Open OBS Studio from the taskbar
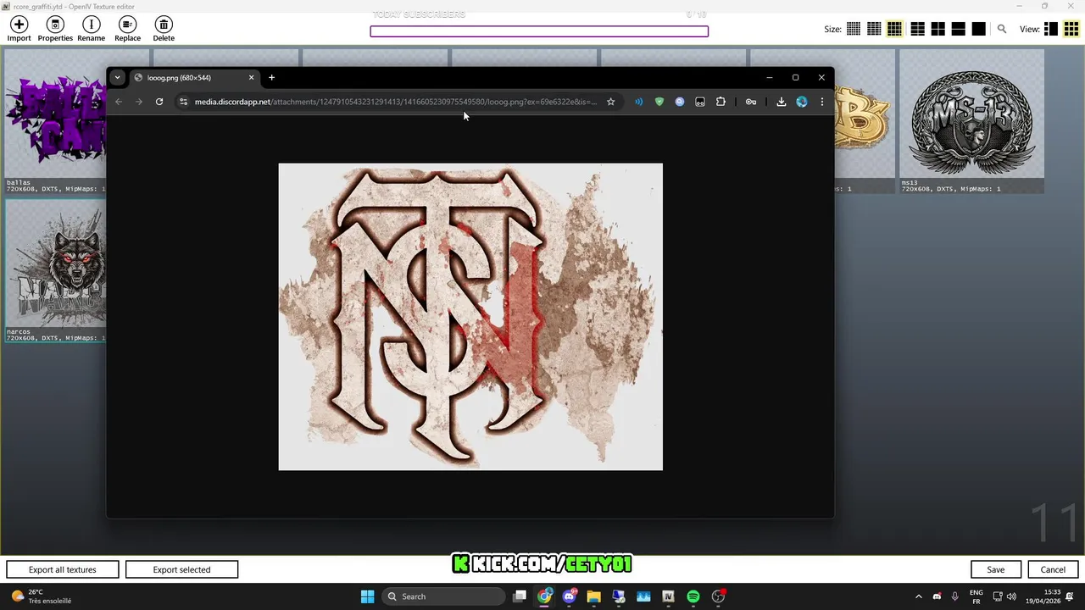Screen dimensions: 1085x610 click(x=718, y=596)
